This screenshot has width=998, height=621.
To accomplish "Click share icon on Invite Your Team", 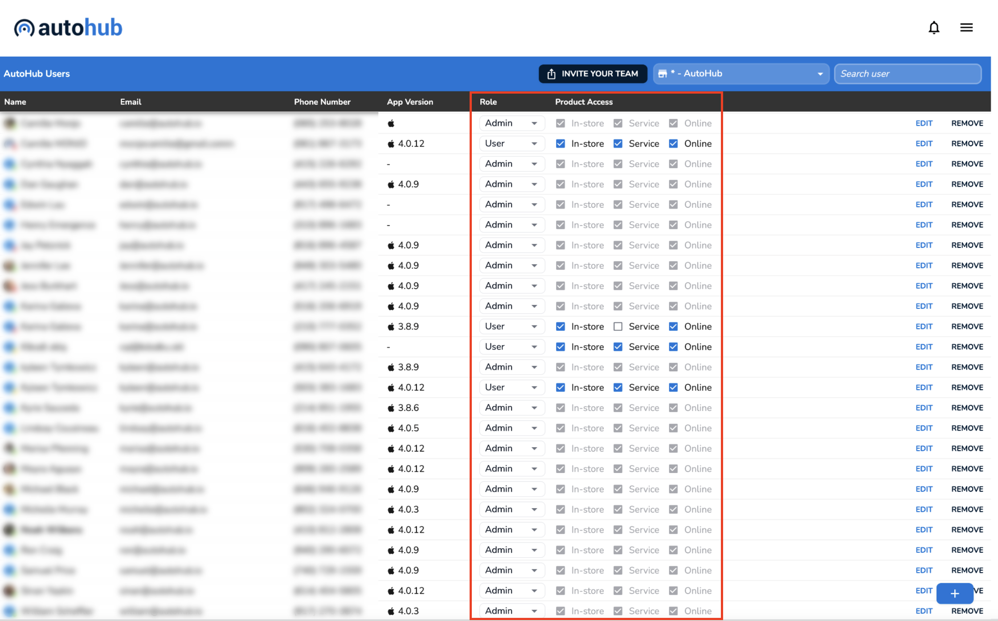I will pos(551,74).
